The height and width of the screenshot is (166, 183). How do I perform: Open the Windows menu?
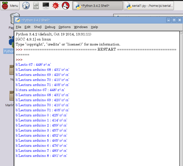tap(81, 27)
